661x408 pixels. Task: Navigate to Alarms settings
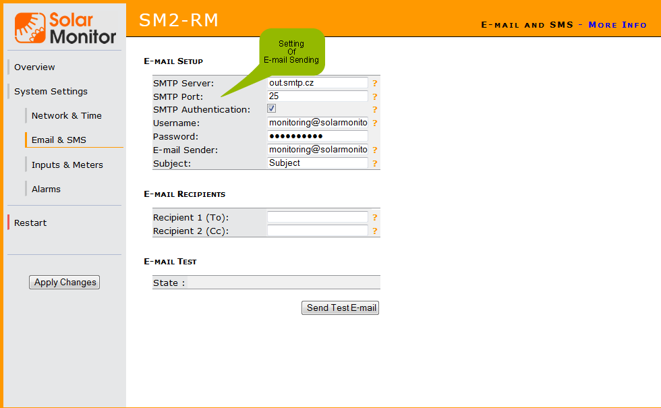click(x=46, y=190)
